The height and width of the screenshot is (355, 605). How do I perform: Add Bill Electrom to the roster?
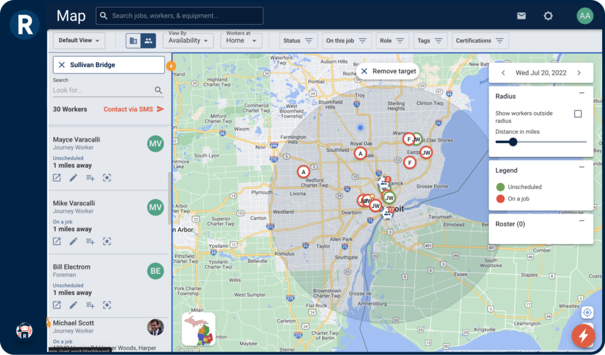coord(90,305)
